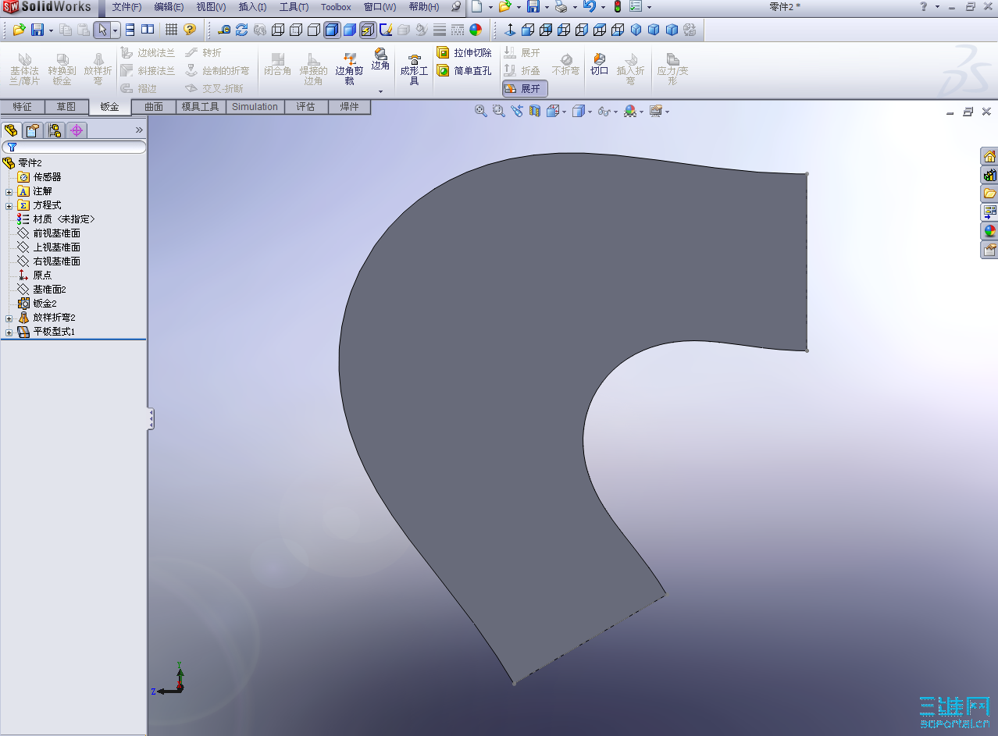Click the Forming Tool 成形工具 icon
The image size is (998, 736).
click(x=414, y=69)
